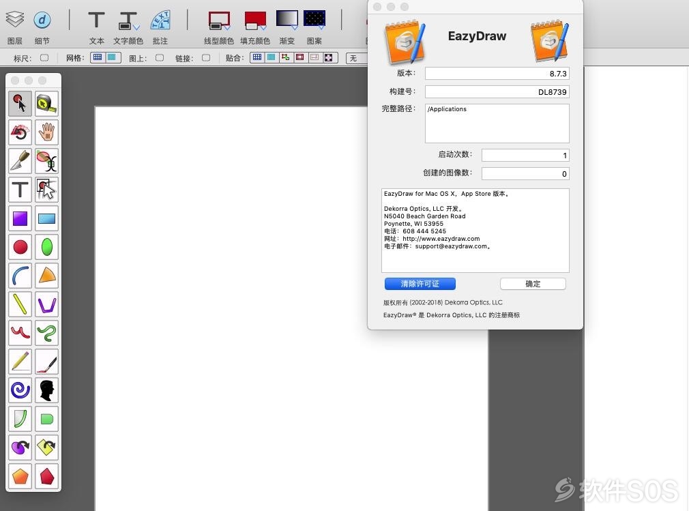
Task: Click the 完整路径 box showing /Applications
Action: pyautogui.click(x=497, y=123)
